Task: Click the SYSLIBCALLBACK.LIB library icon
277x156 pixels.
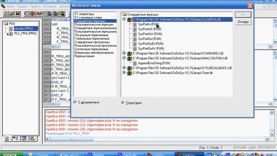Action: pyautogui.click(x=130, y=68)
